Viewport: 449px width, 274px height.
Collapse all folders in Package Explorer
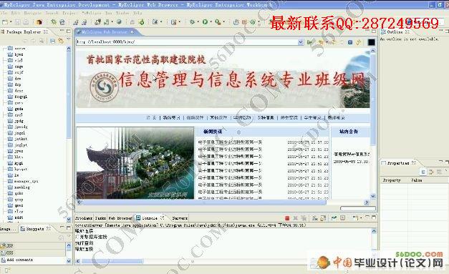point(53,41)
